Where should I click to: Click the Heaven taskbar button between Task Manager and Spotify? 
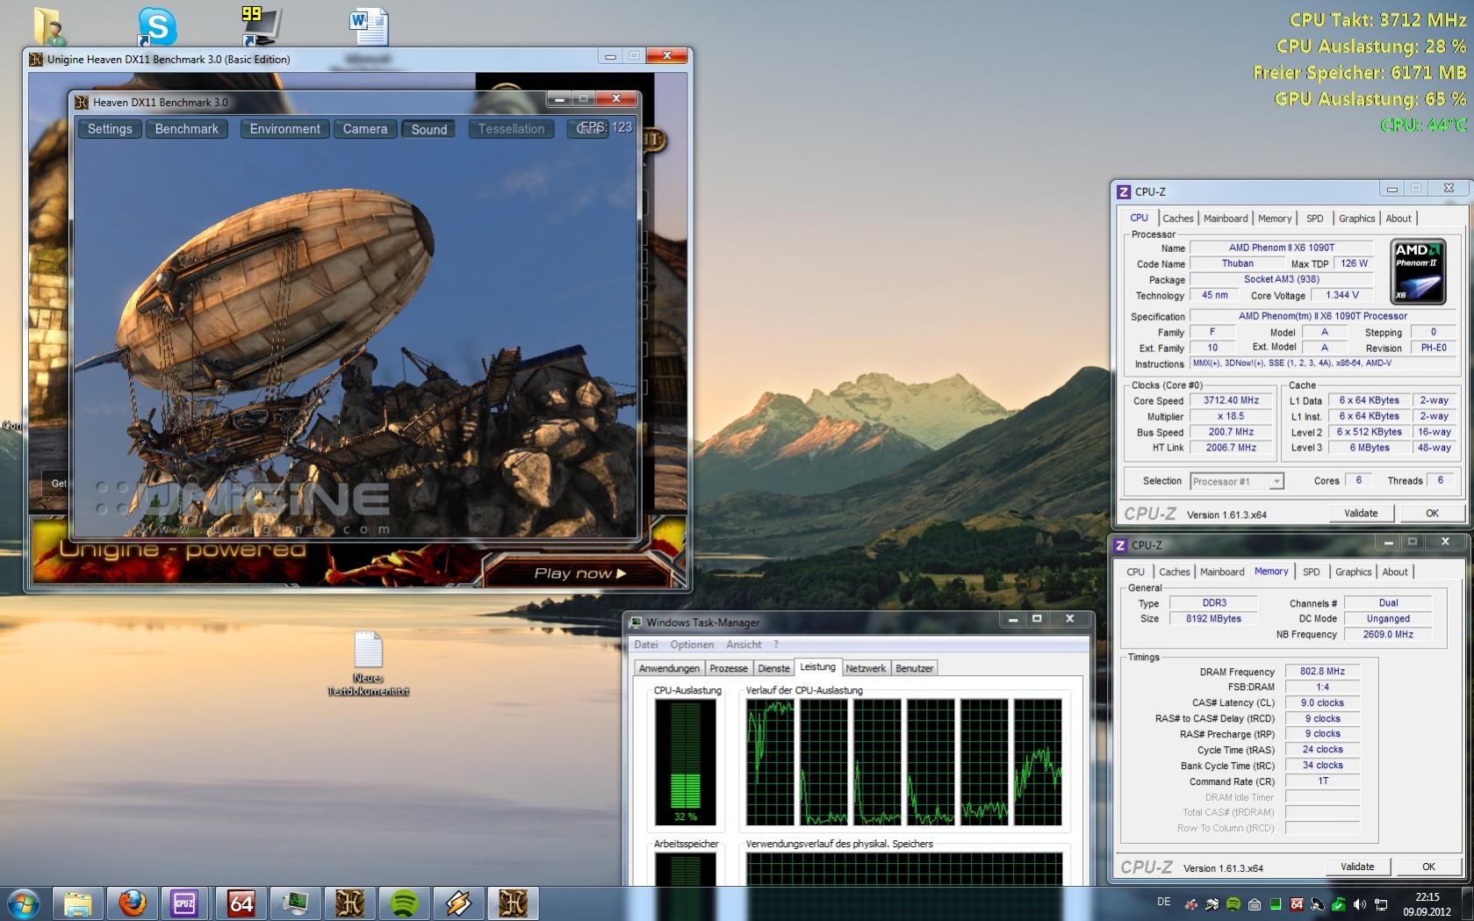click(349, 903)
